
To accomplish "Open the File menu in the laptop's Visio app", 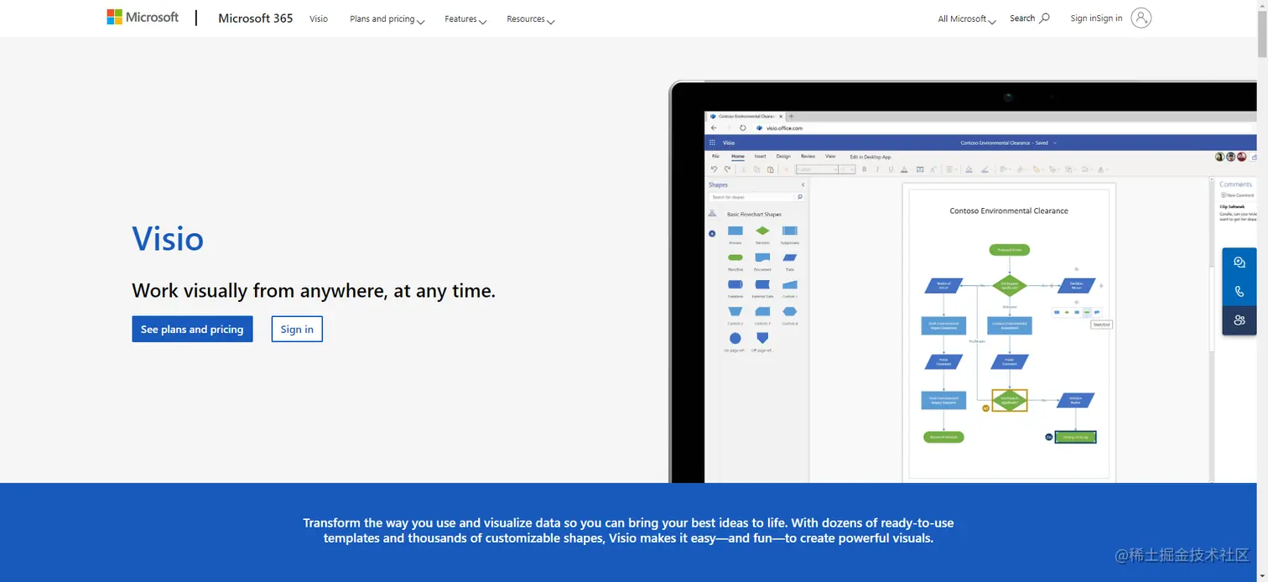I will [x=715, y=156].
